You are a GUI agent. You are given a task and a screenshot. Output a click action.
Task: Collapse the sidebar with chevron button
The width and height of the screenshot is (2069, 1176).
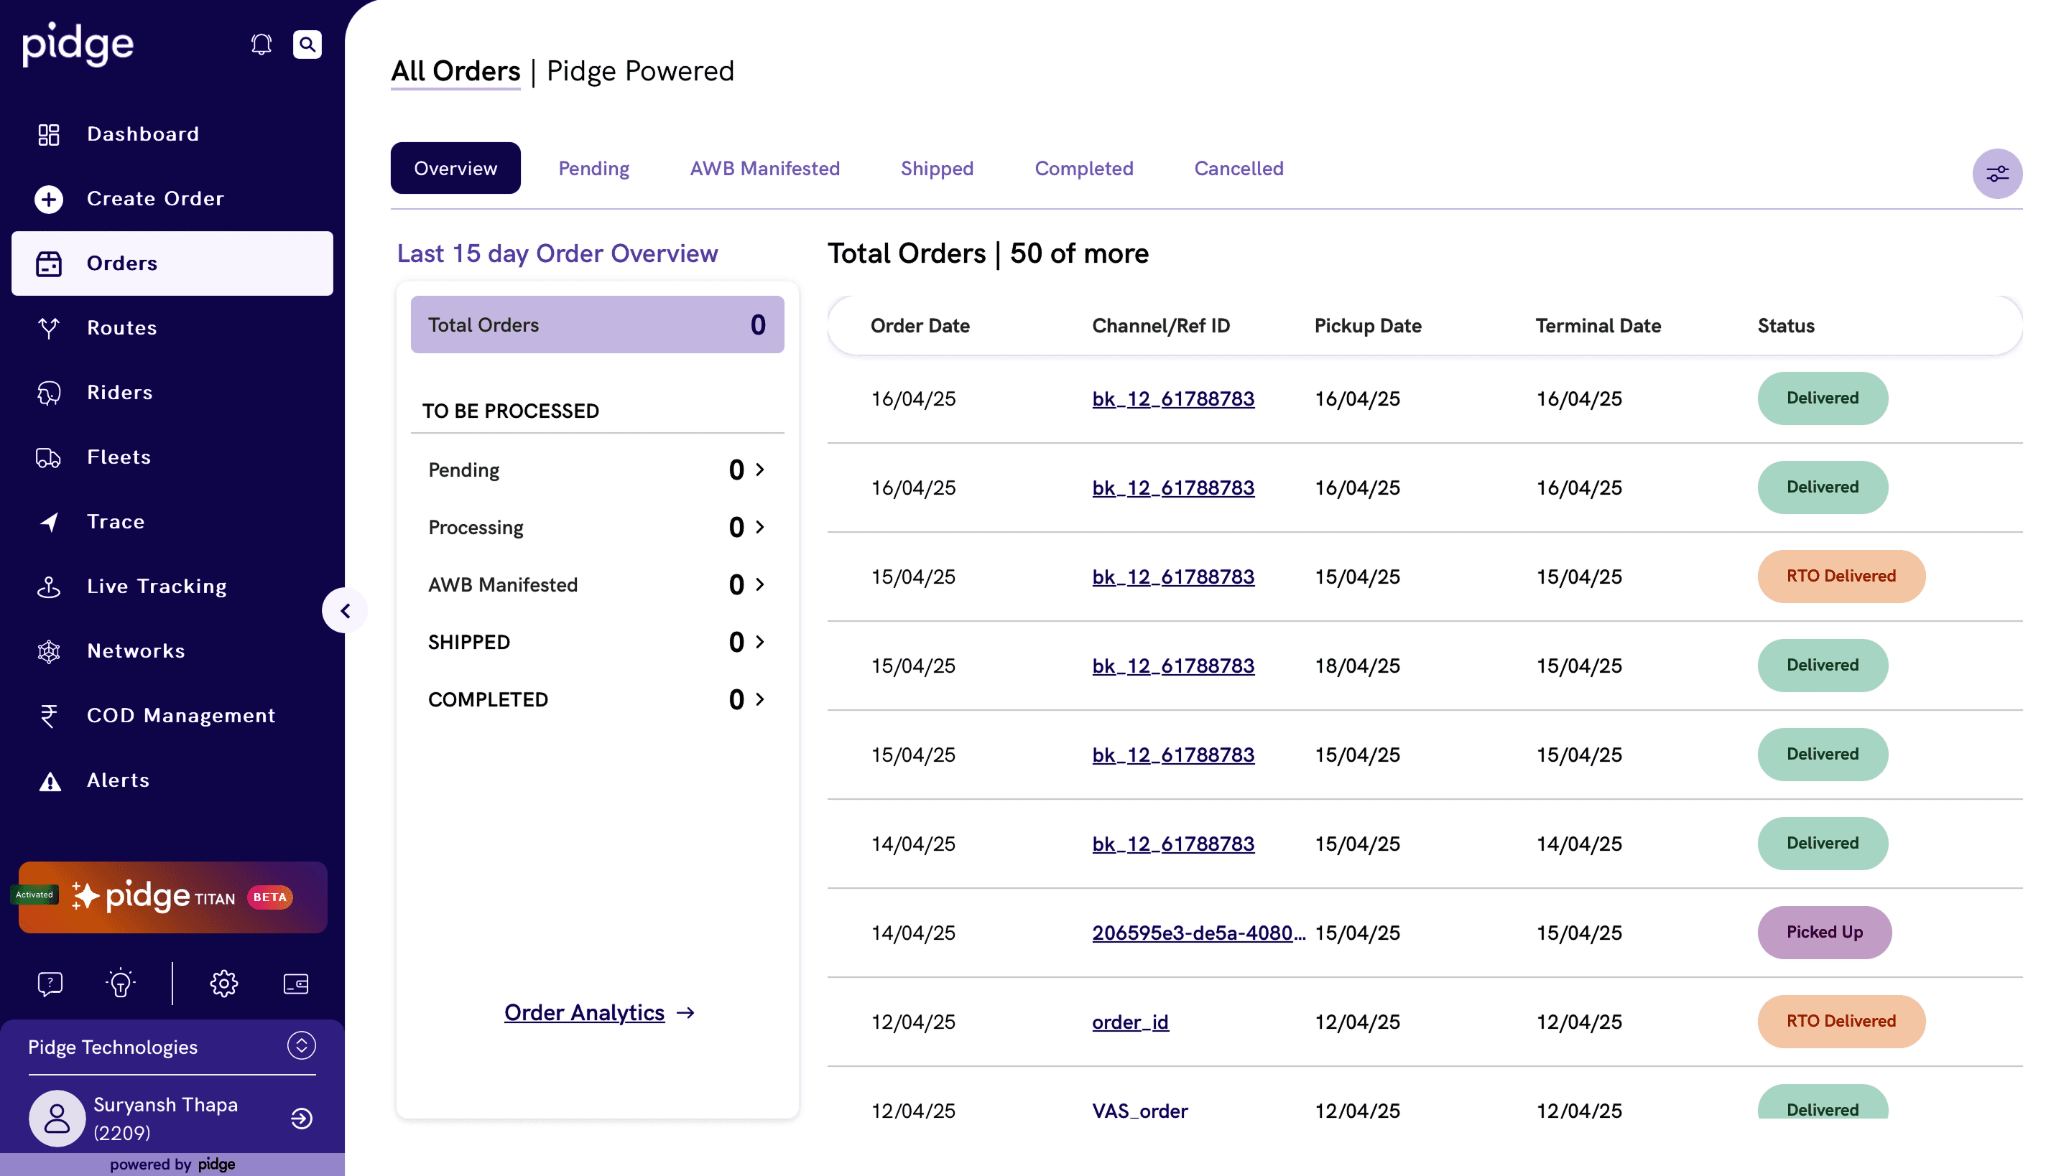coord(345,610)
